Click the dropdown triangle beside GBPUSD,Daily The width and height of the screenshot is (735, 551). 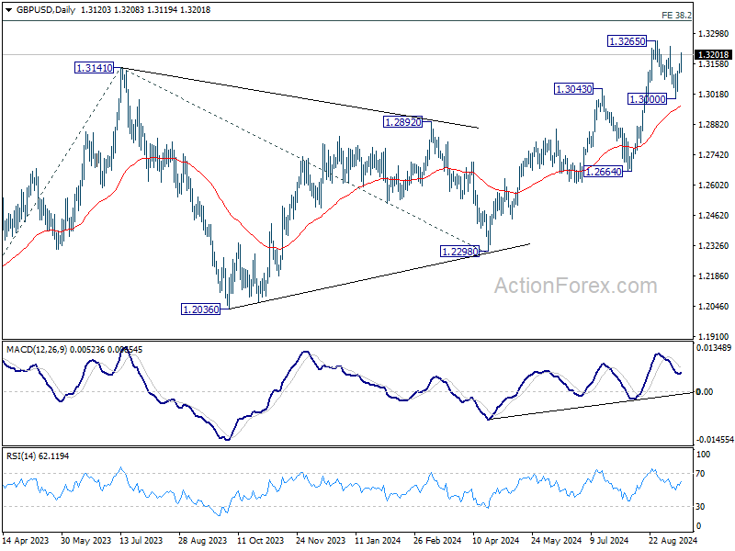8,10
